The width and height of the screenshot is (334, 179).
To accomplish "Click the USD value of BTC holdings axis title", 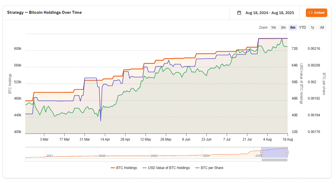I will (x=301, y=83).
